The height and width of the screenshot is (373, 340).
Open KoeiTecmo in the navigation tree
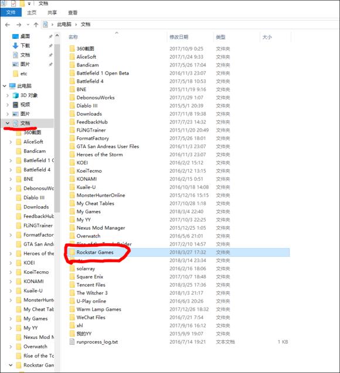point(36,272)
